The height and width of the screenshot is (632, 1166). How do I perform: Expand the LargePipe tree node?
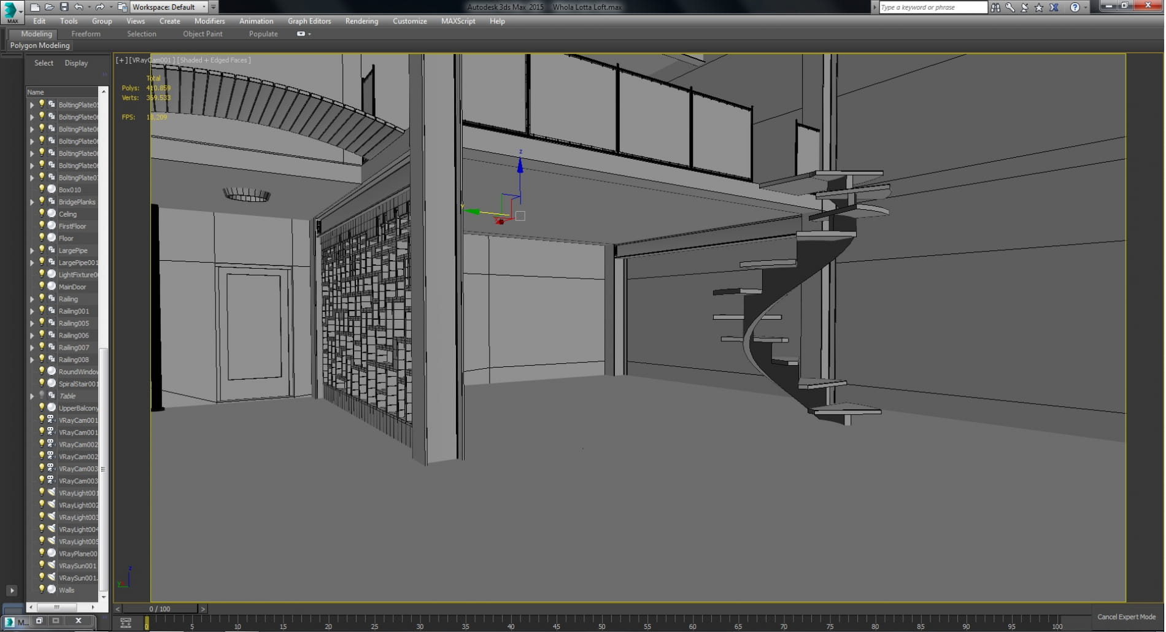tap(32, 250)
